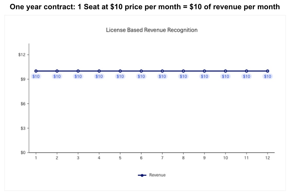Click the $0 y-axis tick label

point(23,153)
